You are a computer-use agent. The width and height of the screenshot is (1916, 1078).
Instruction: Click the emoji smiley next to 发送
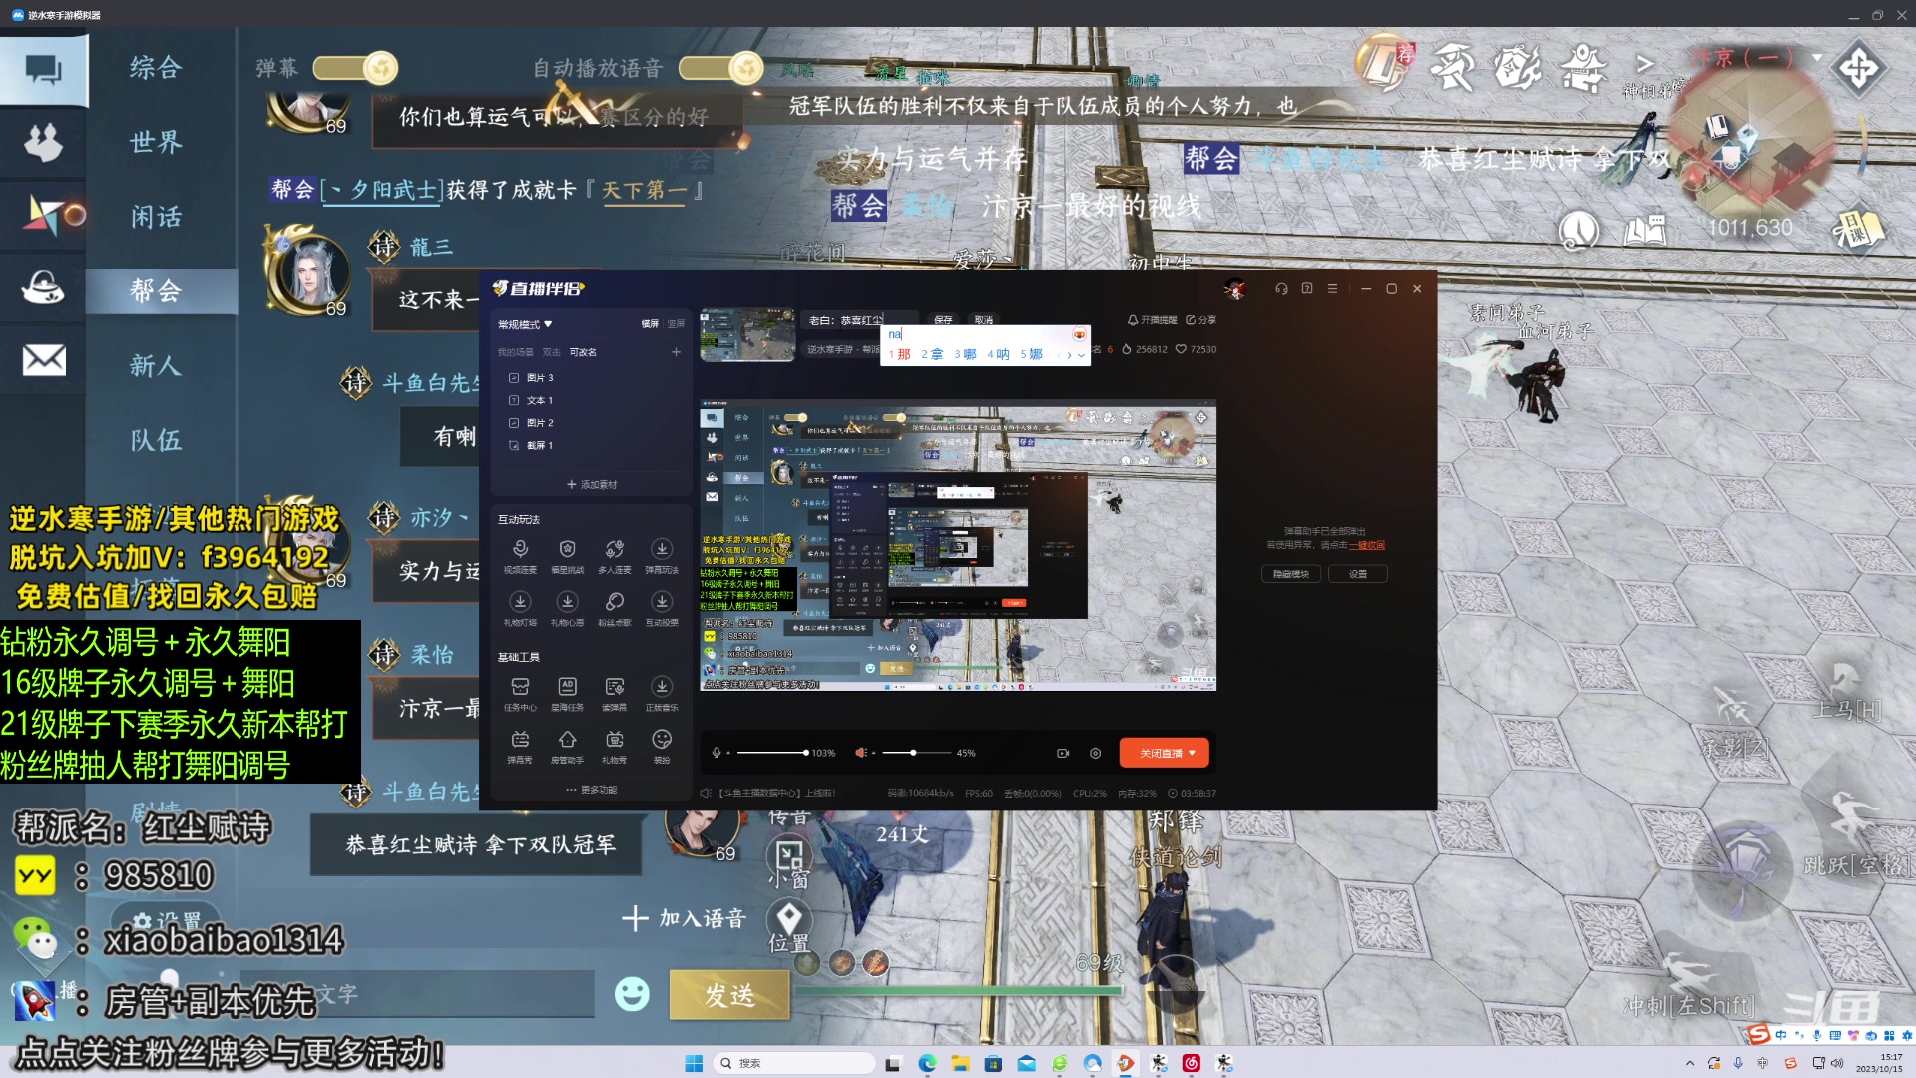click(632, 994)
